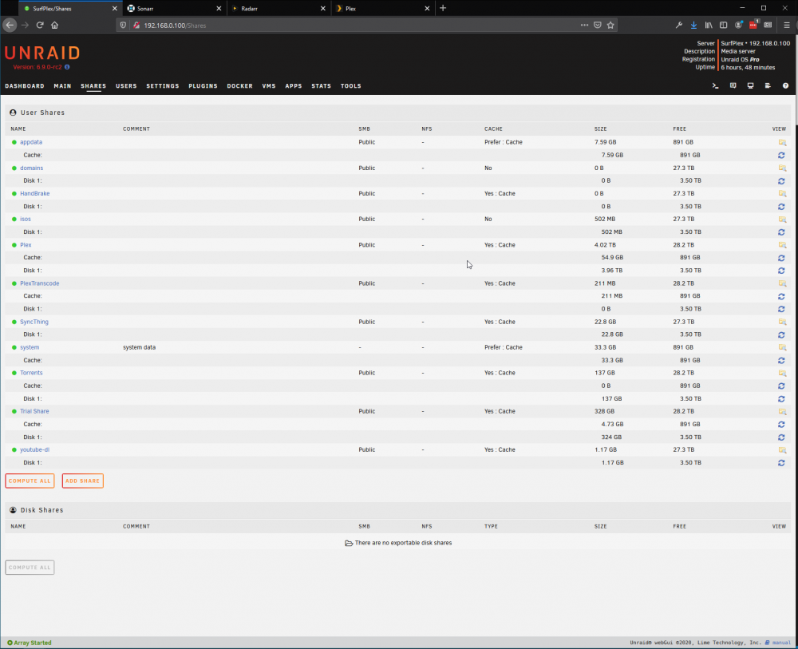Click the Array Started status text
The image size is (798, 649).
click(33, 643)
